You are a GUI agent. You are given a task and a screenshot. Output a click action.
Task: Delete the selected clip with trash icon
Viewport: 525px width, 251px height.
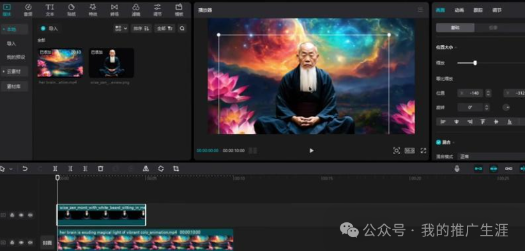pyautogui.click(x=100, y=169)
